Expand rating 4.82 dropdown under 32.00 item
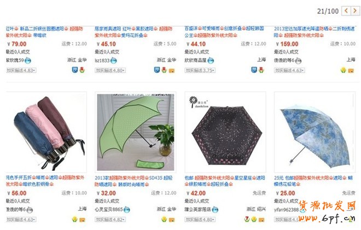 pyautogui.click(x=110, y=220)
